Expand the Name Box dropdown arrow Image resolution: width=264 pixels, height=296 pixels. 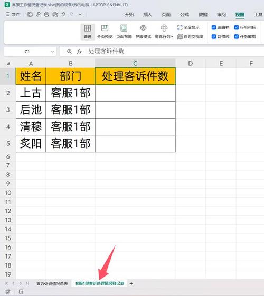coord(53,52)
